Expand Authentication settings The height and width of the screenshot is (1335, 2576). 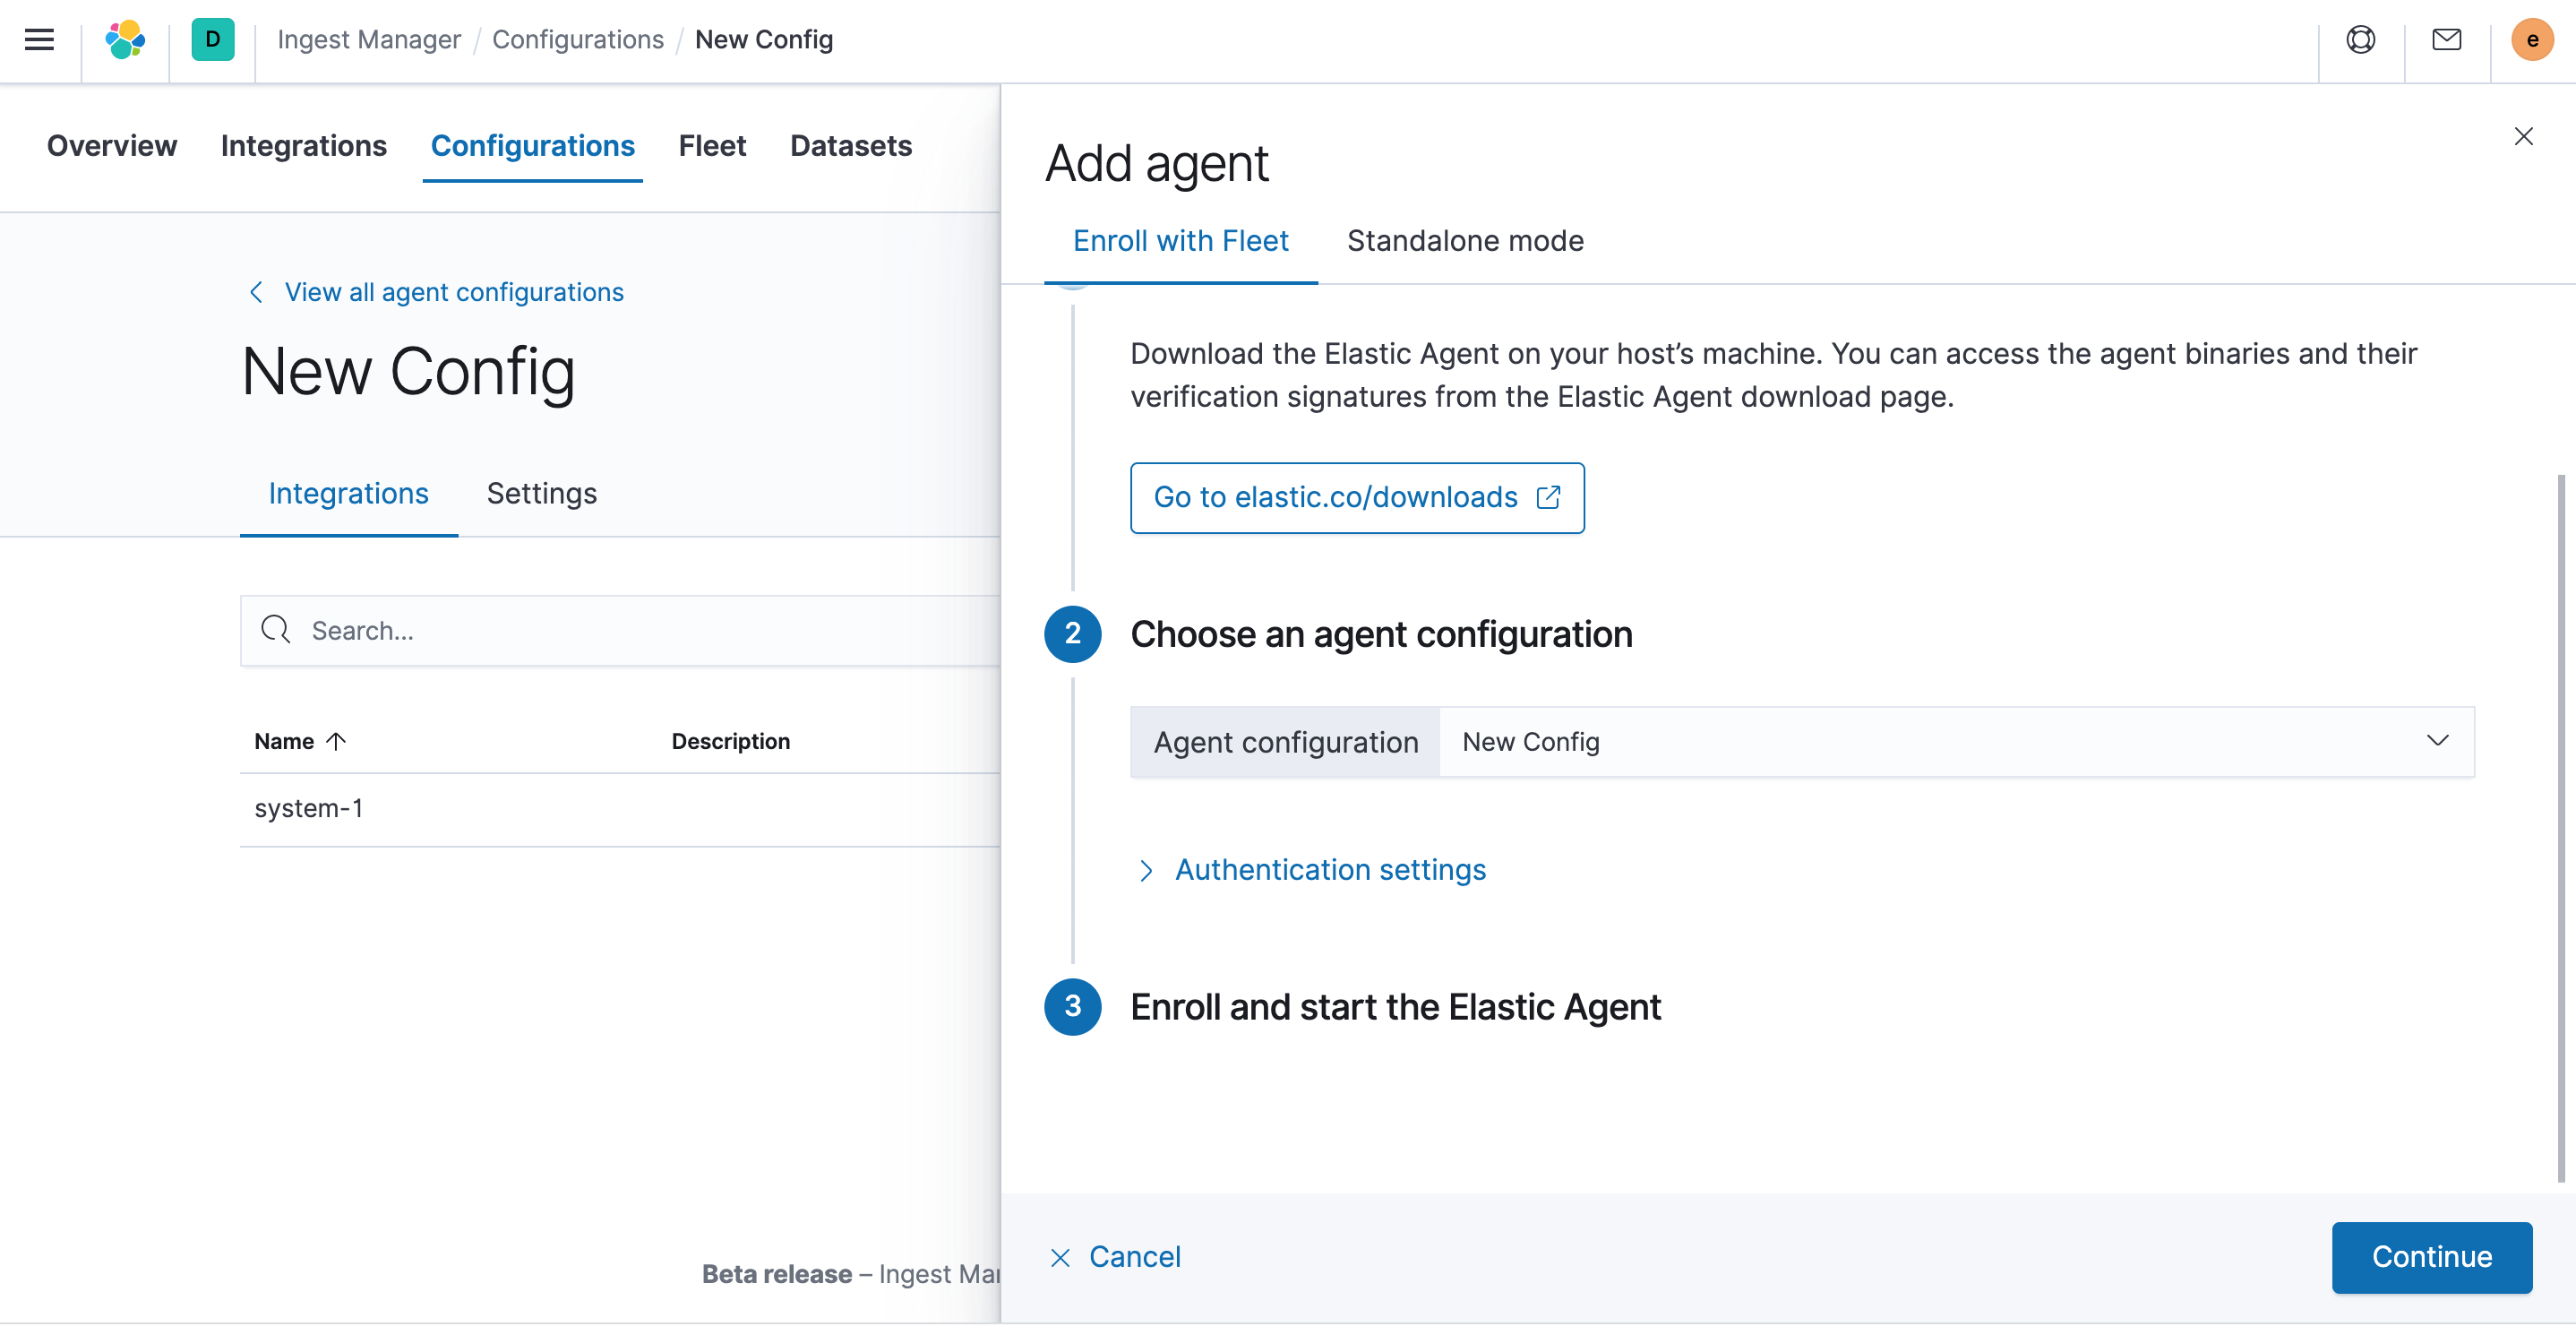[x=1330, y=870]
